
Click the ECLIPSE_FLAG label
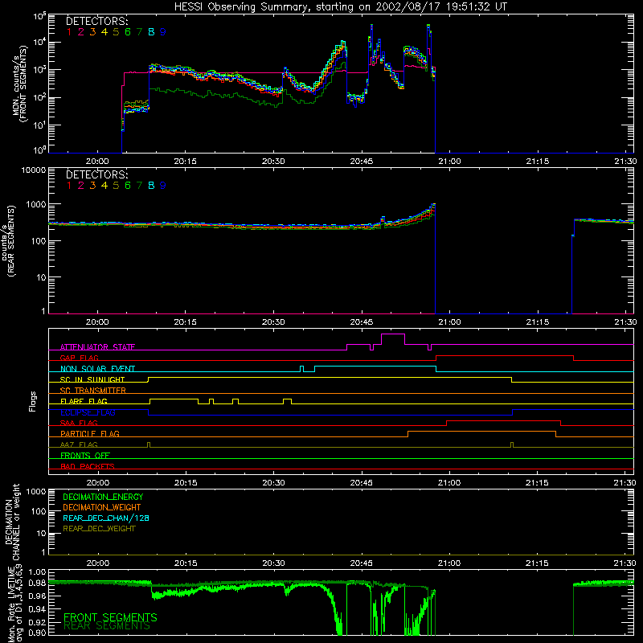click(88, 412)
